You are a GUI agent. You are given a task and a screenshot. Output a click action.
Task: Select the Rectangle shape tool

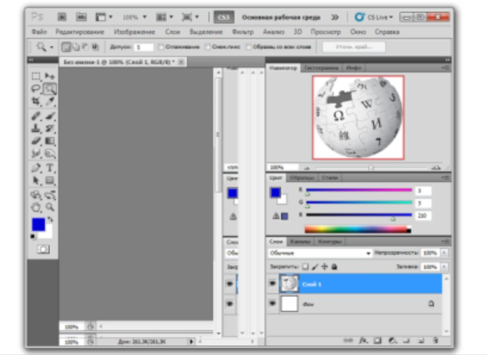[x=50, y=180]
